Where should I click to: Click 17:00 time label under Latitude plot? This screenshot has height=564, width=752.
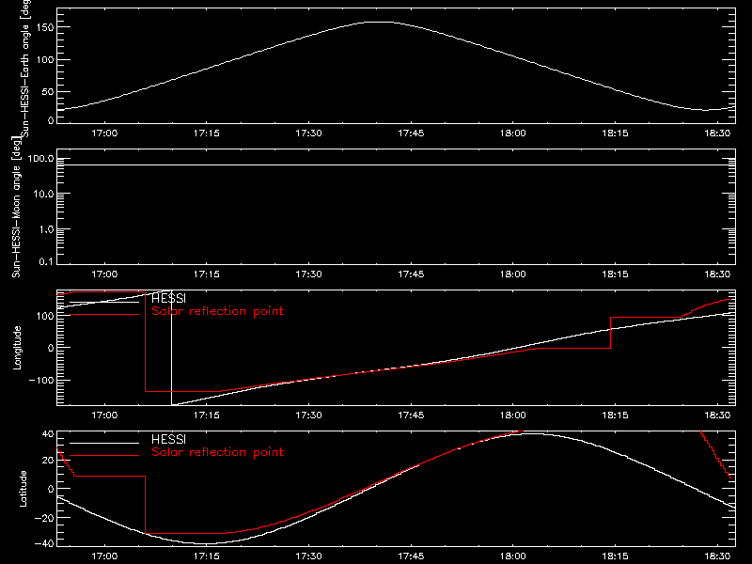click(x=104, y=556)
